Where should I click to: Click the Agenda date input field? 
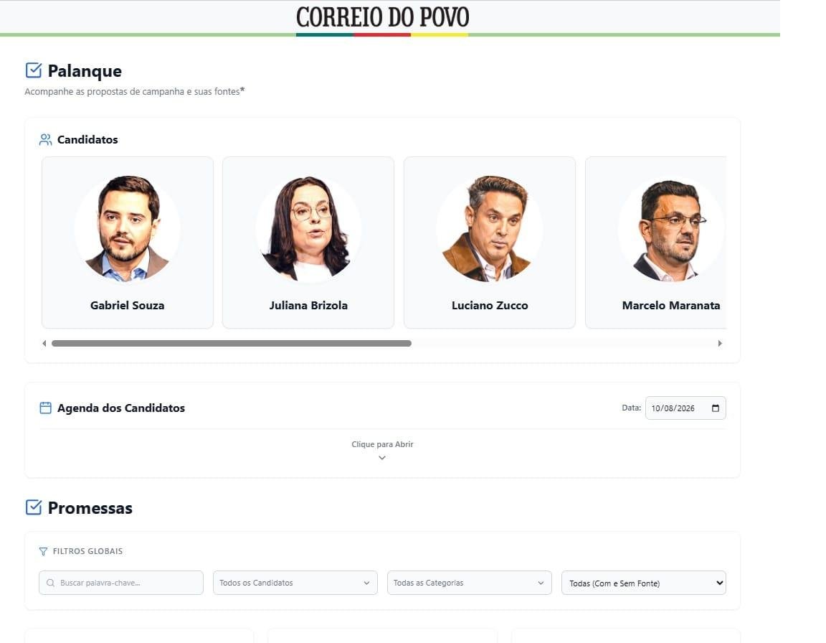point(685,408)
